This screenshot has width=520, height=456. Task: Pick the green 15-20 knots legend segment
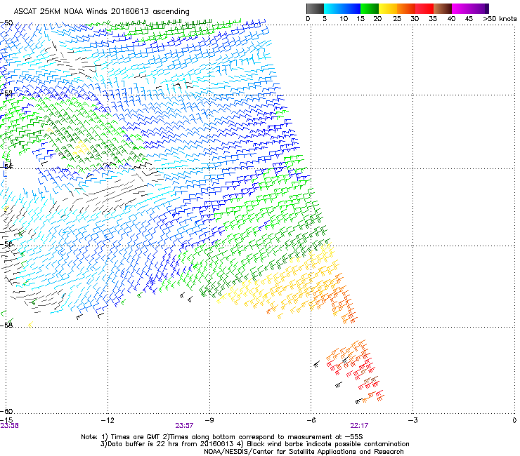tap(370, 8)
